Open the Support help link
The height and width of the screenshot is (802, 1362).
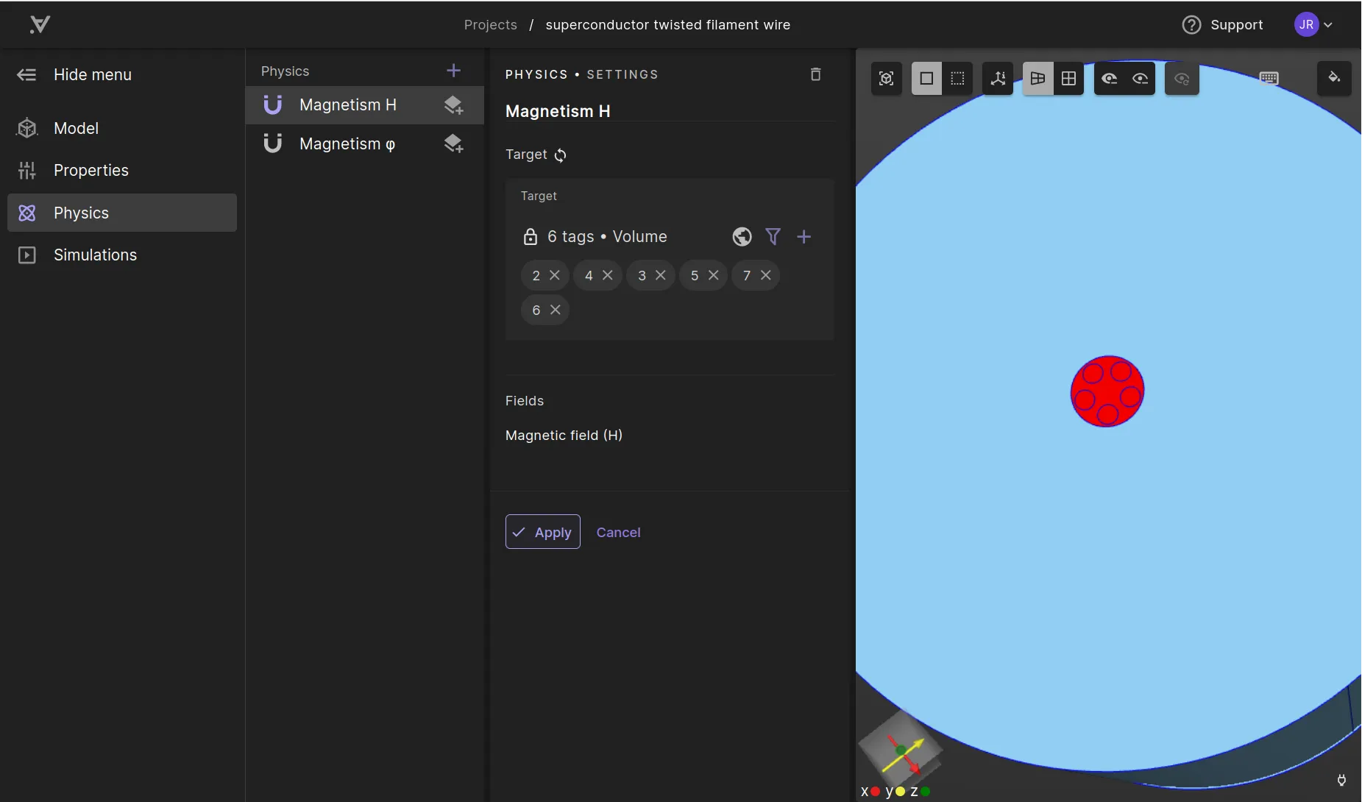(1222, 25)
